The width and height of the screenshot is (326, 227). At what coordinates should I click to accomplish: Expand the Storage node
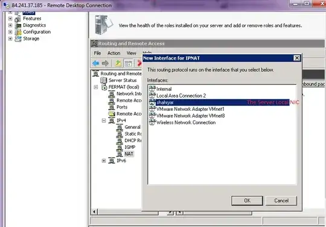pyautogui.click(x=10, y=39)
